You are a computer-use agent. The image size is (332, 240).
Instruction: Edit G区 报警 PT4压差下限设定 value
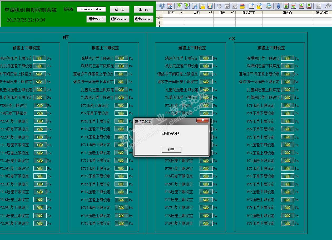point(288,161)
